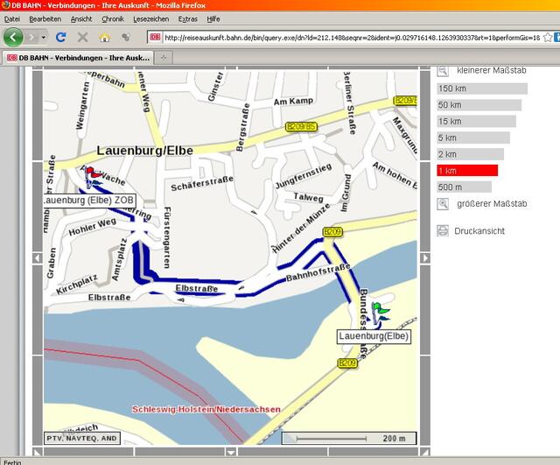The image size is (560, 465).
Task: Click the größerer Maßstab magnifier icon
Action: [443, 204]
